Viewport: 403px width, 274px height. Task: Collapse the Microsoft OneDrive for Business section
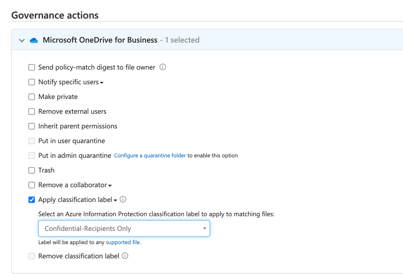pyautogui.click(x=22, y=41)
